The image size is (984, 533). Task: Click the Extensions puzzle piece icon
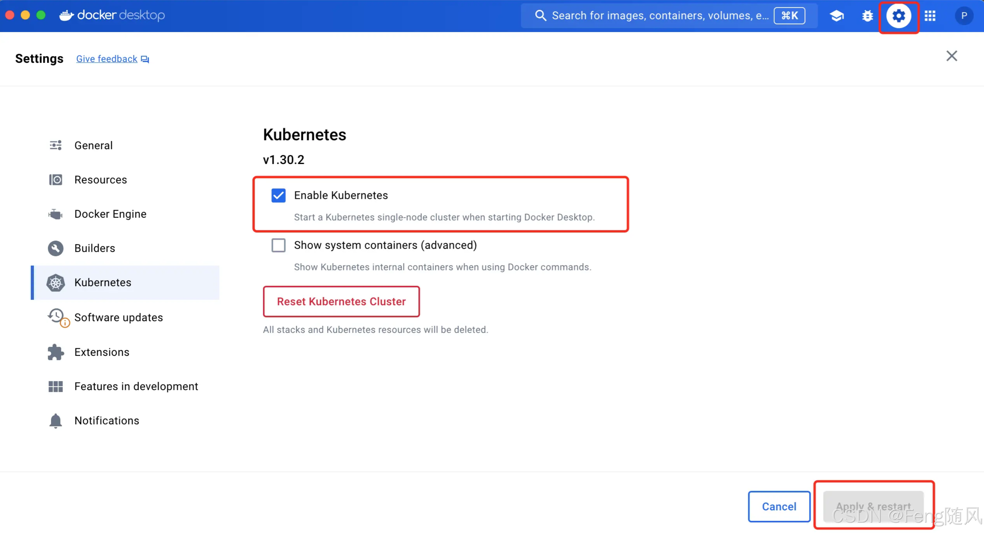tap(56, 352)
